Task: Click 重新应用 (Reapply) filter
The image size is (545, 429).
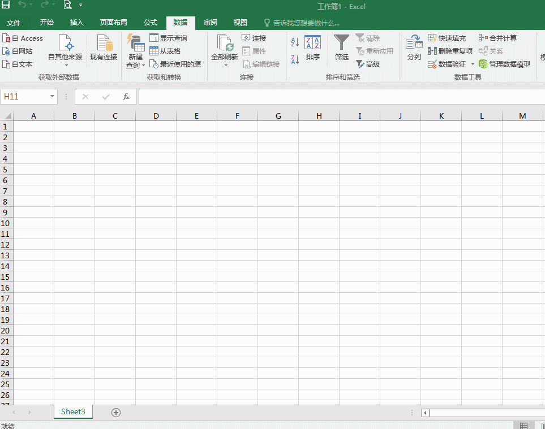Action: pos(375,51)
